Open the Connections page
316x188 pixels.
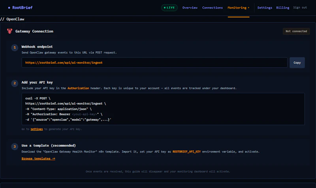[x=213, y=7]
